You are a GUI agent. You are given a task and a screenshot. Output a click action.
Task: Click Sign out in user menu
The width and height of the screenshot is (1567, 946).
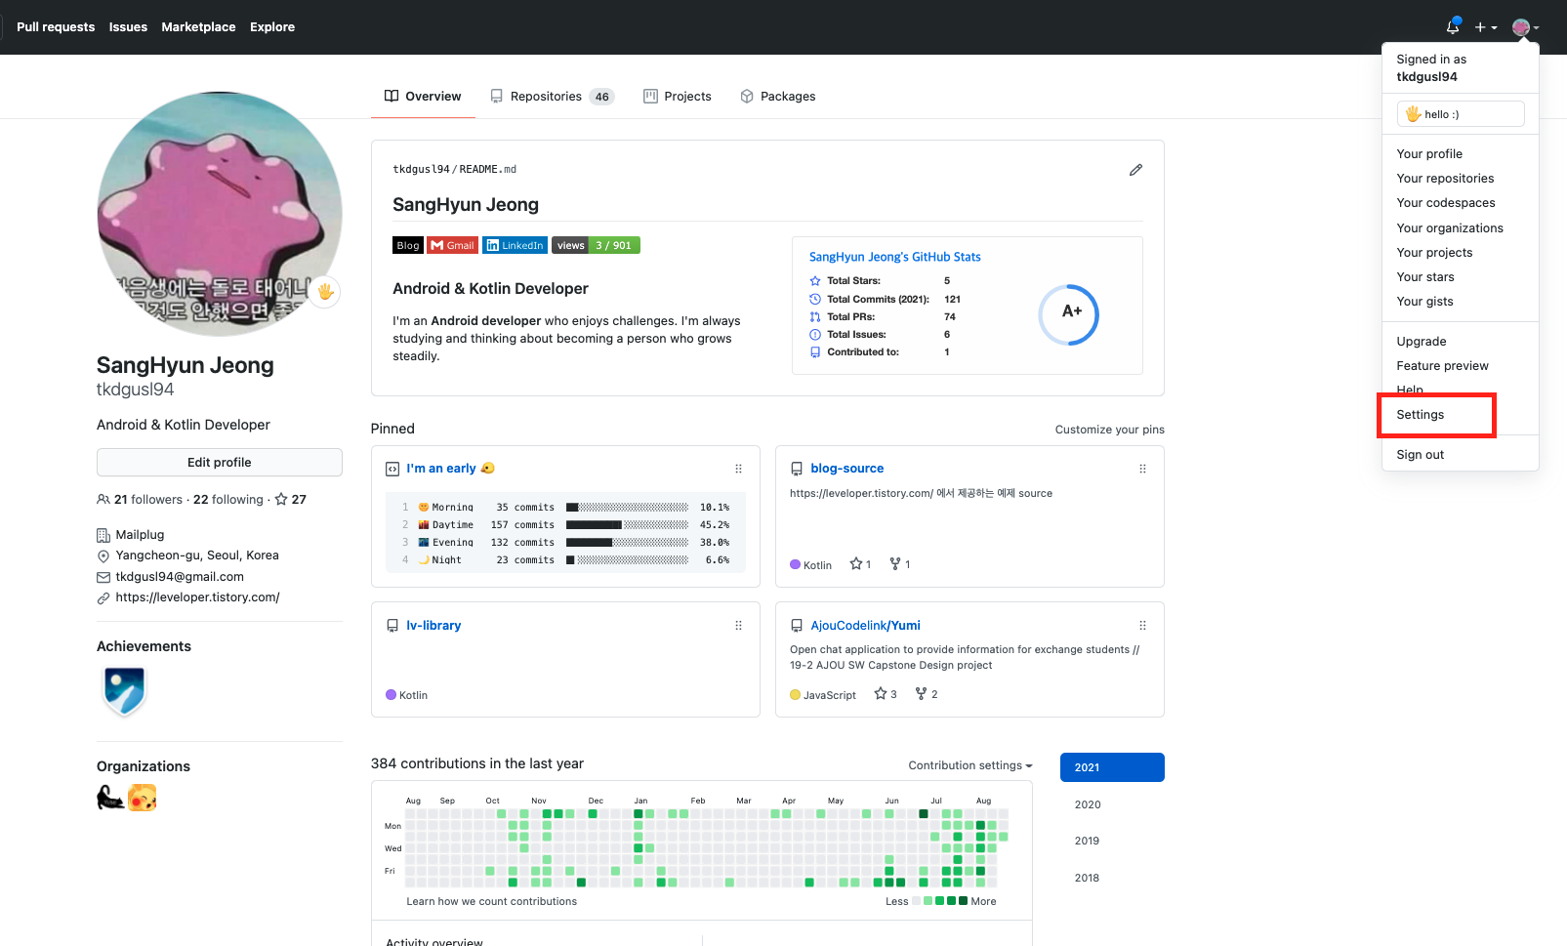1461,455
